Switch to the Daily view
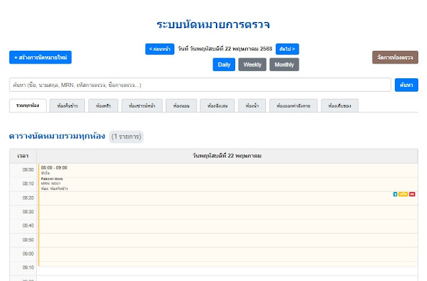427x281 pixels. click(225, 64)
